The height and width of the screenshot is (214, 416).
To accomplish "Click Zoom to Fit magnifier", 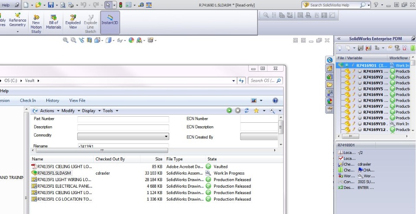I will (x=65, y=40).
